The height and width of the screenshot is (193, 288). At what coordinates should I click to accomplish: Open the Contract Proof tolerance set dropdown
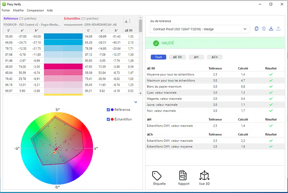(x=200, y=29)
